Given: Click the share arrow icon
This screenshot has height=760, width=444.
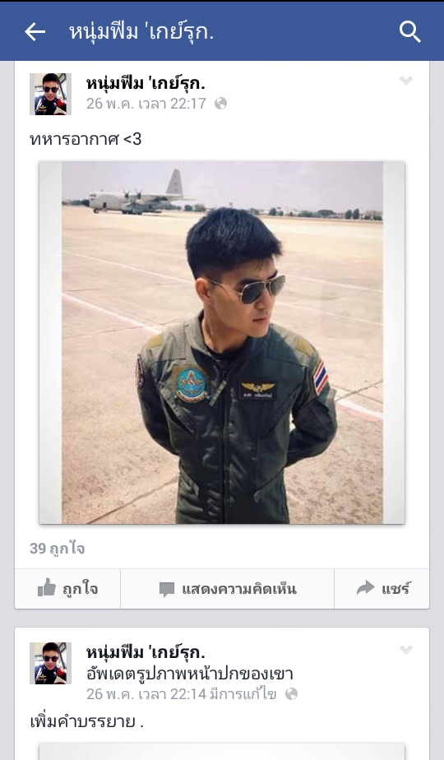Looking at the screenshot, I should [x=365, y=588].
